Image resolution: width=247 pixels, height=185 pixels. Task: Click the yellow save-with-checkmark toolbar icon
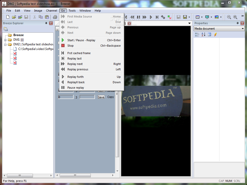click(x=185, y=17)
